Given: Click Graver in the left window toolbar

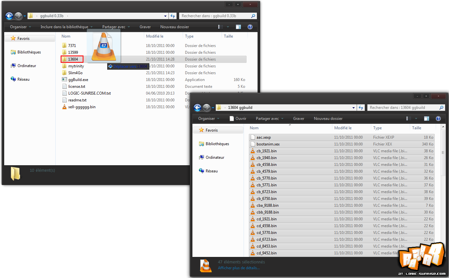Looking at the screenshot, I should coord(145,27).
